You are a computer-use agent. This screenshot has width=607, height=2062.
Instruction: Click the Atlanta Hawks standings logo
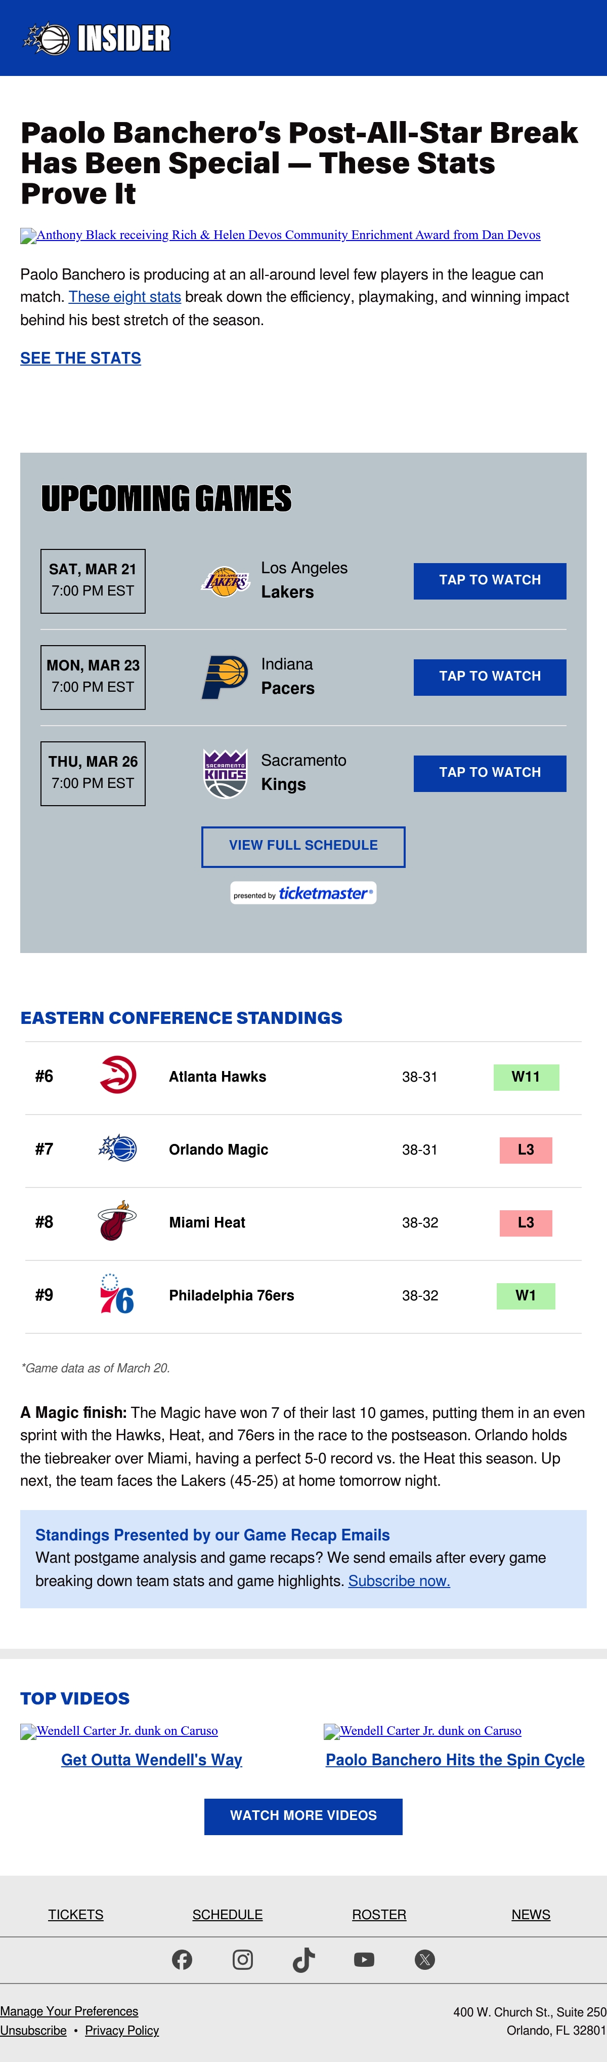[x=117, y=1075]
